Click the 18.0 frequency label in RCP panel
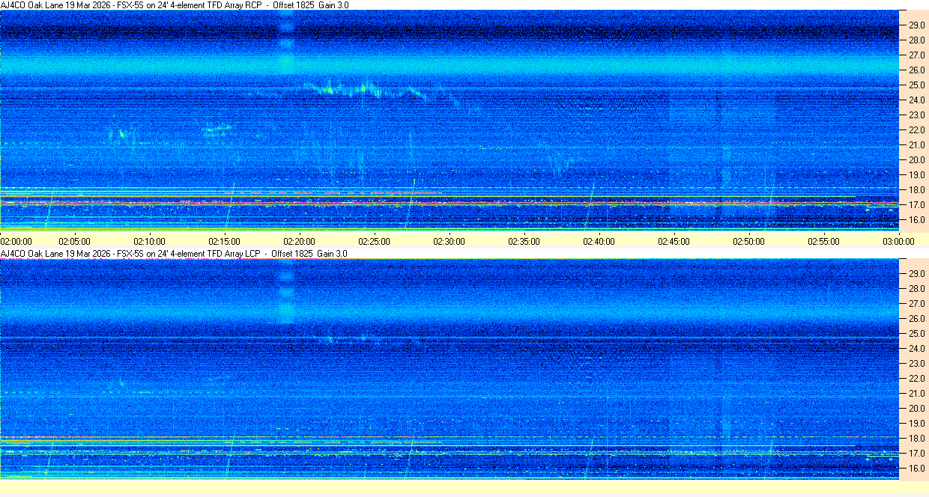Viewport: 929px width, 497px height. point(916,190)
